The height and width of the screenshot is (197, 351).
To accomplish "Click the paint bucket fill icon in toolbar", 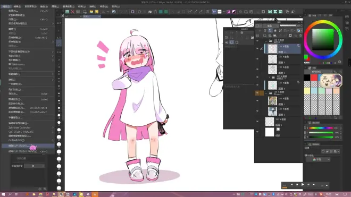I will tap(150, 12).
